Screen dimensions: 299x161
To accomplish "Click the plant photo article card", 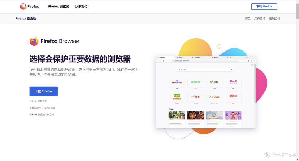I will (x=177, y=119).
